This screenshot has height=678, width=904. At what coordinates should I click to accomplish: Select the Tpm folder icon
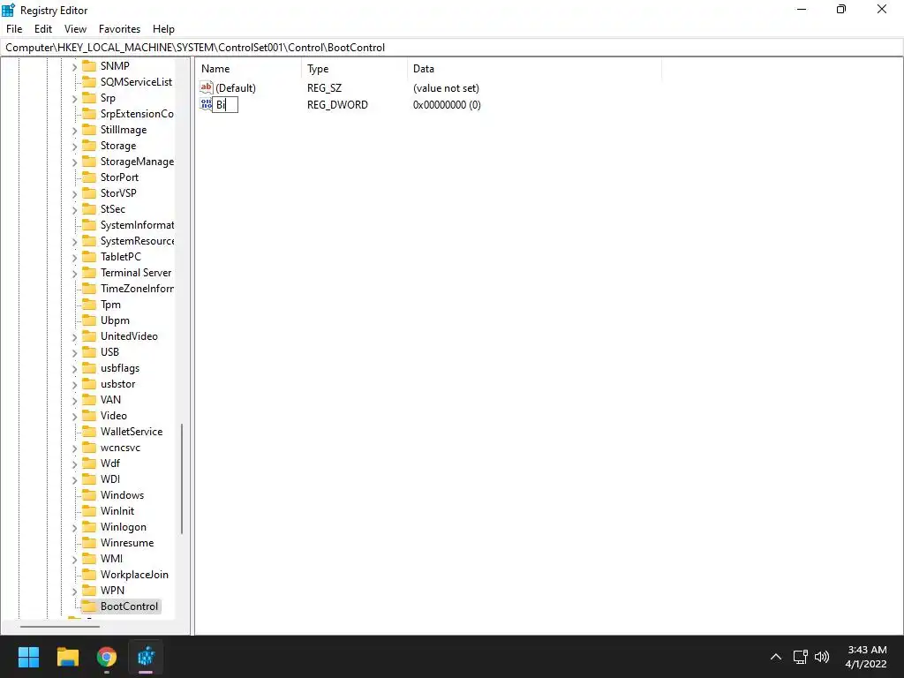(x=89, y=305)
